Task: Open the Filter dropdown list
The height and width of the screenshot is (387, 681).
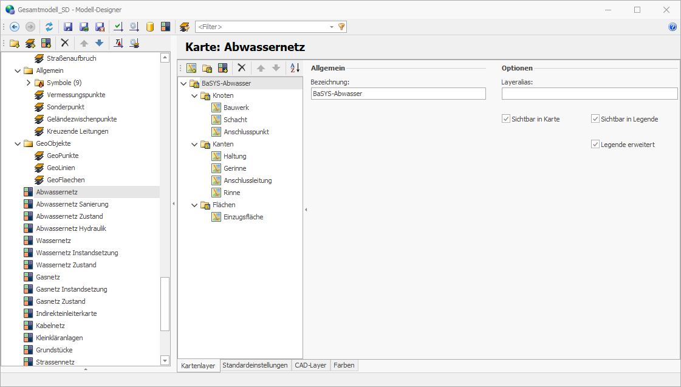Action: 332,27
